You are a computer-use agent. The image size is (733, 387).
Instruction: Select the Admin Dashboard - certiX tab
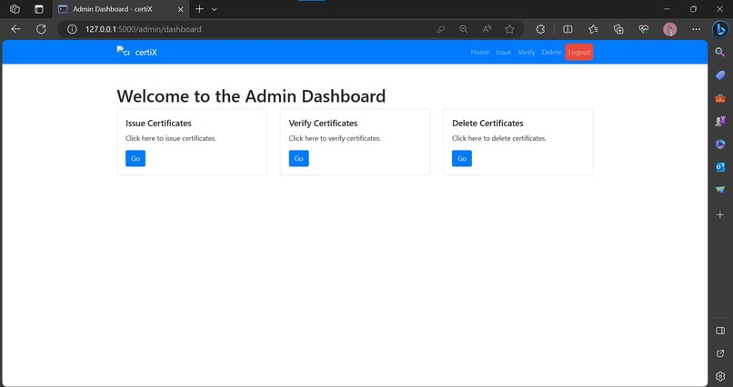[121, 9]
